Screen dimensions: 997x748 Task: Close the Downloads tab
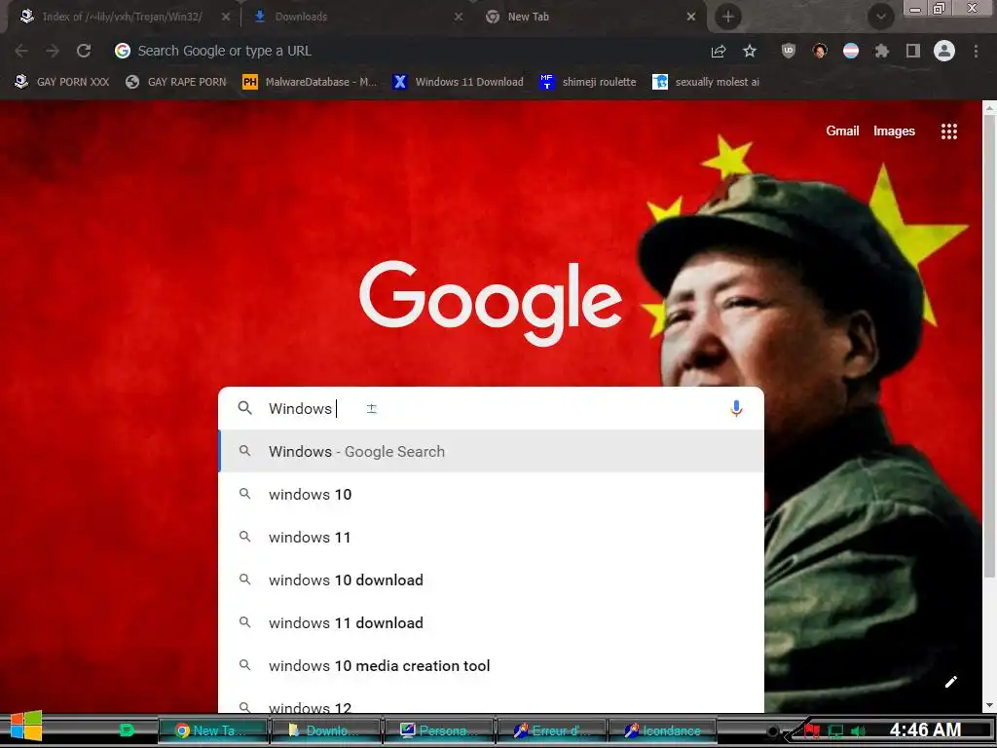pyautogui.click(x=459, y=18)
